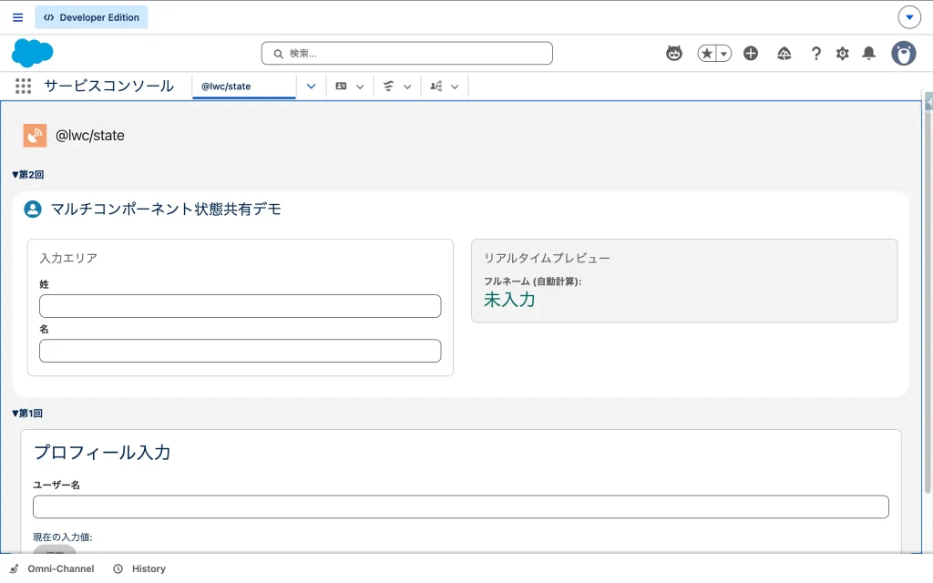933x583 pixels.
Task: Open the help question mark icon
Action: click(x=816, y=54)
